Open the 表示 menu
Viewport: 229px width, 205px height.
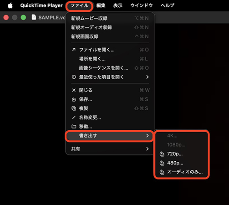tap(118, 5)
